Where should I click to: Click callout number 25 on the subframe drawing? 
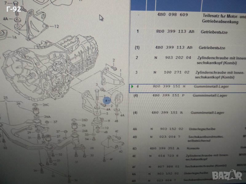[5, 98]
